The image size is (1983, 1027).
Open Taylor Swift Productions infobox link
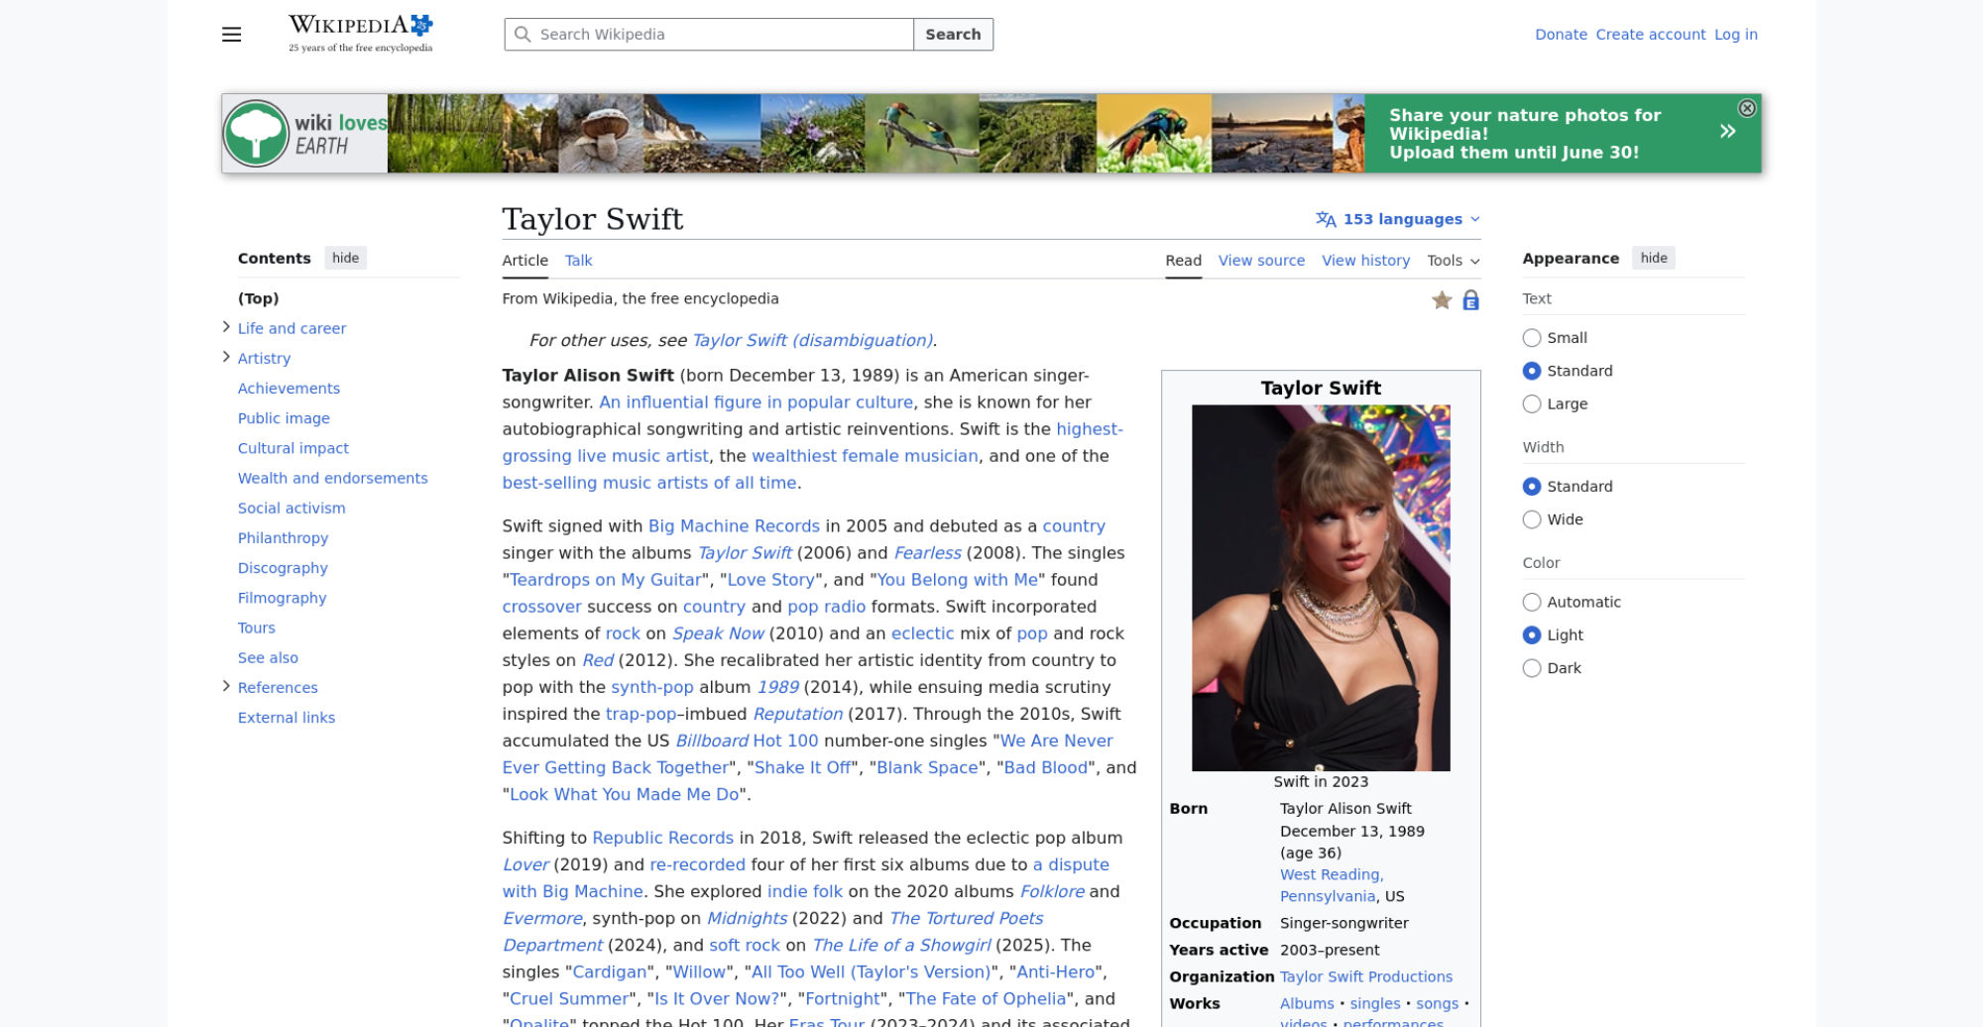pyautogui.click(x=1365, y=977)
